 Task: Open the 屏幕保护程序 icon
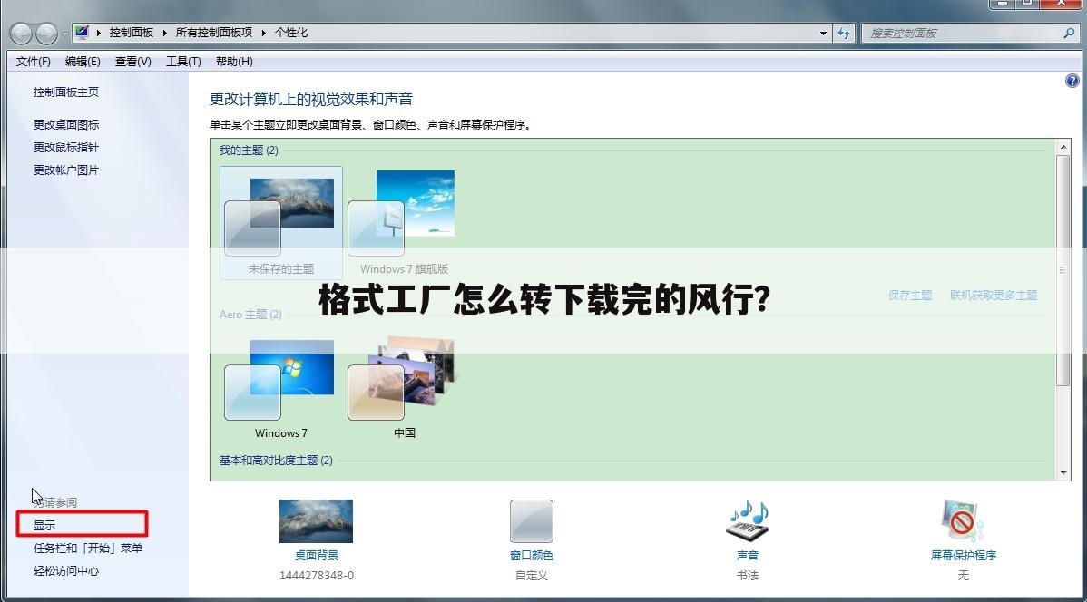point(963,521)
